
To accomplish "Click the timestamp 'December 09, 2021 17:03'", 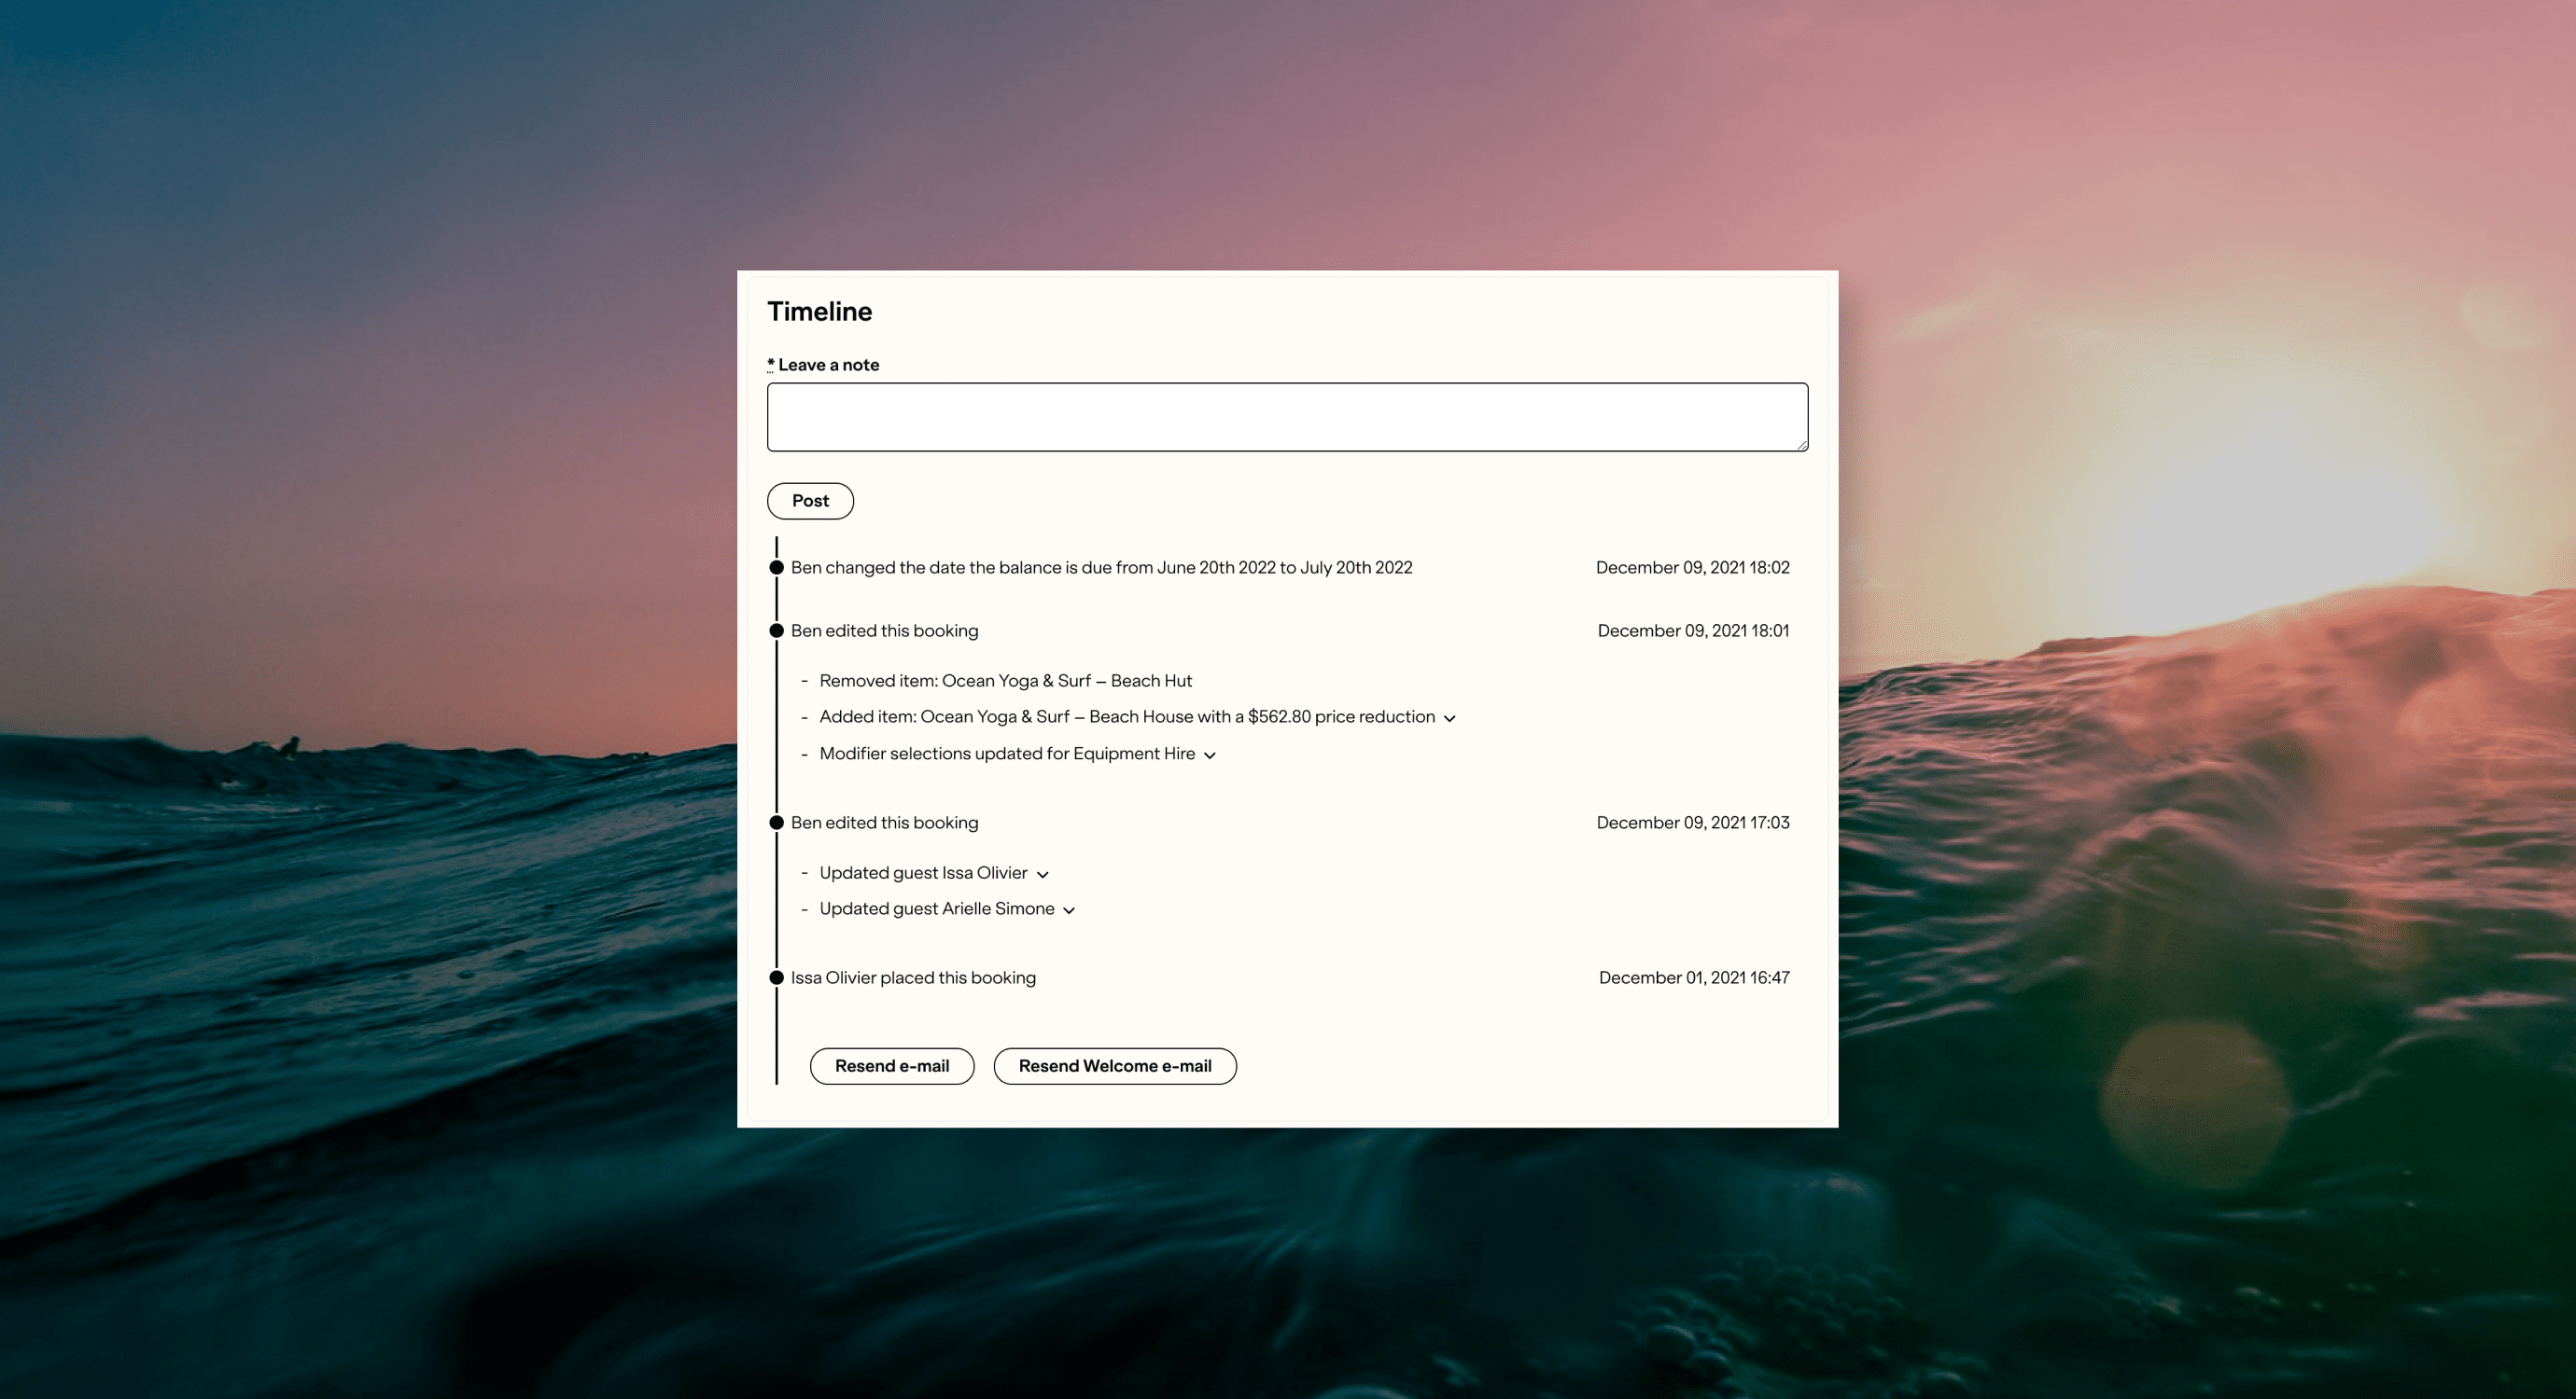I will 1693,823.
